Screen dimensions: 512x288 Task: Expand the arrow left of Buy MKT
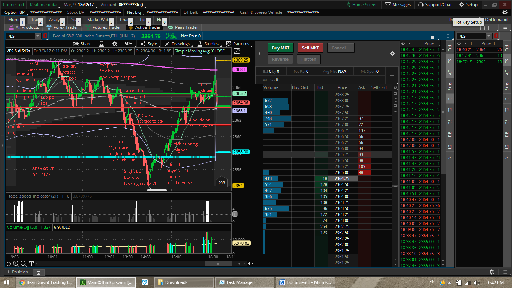pos(259,54)
